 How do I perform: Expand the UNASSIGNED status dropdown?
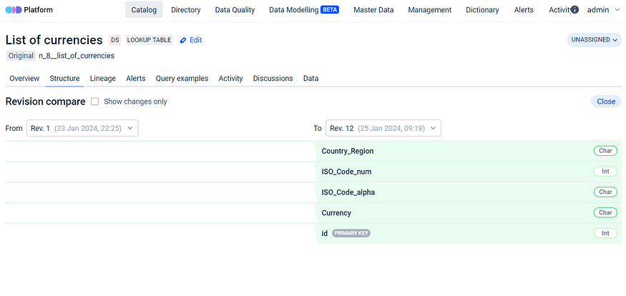(594, 40)
